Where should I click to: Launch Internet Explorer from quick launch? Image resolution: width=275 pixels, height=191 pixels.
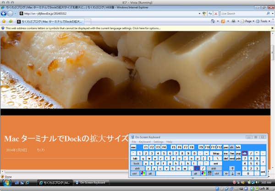coord(27,183)
